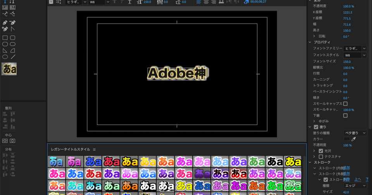
Task: Open the roll/crawl options icon in the top toolbar
Action: [x=59, y=2]
